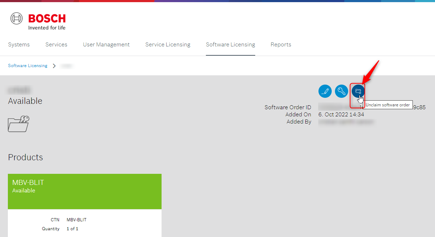Click the blurred current breadcrumb item
This screenshot has width=435, height=237.
click(66, 66)
